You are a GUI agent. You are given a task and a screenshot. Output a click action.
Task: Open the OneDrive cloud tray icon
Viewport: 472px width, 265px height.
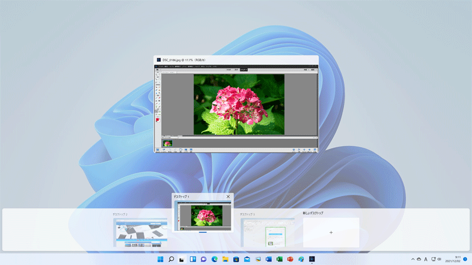tap(419, 259)
